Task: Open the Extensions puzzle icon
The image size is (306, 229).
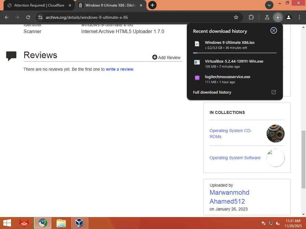Action: tap(251, 17)
